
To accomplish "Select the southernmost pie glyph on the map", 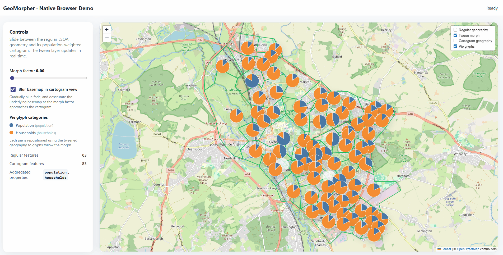I will coord(374,235).
